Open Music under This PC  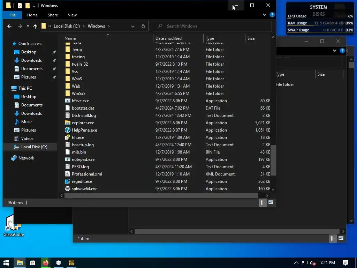click(26, 122)
